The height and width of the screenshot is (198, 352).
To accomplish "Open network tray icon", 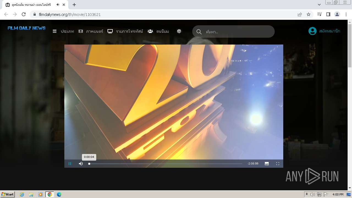I will [x=319, y=194].
